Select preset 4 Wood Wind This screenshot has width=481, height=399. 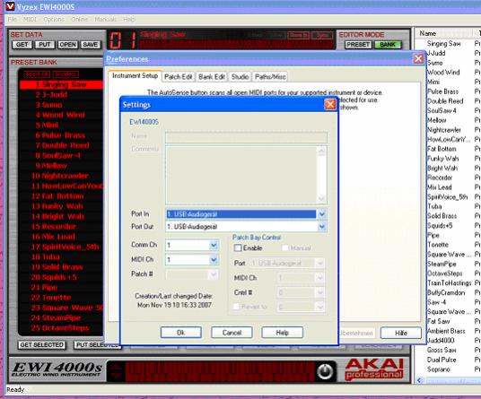(61, 115)
